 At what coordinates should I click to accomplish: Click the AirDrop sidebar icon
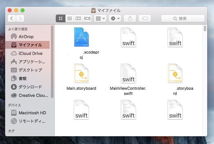coord(14,37)
